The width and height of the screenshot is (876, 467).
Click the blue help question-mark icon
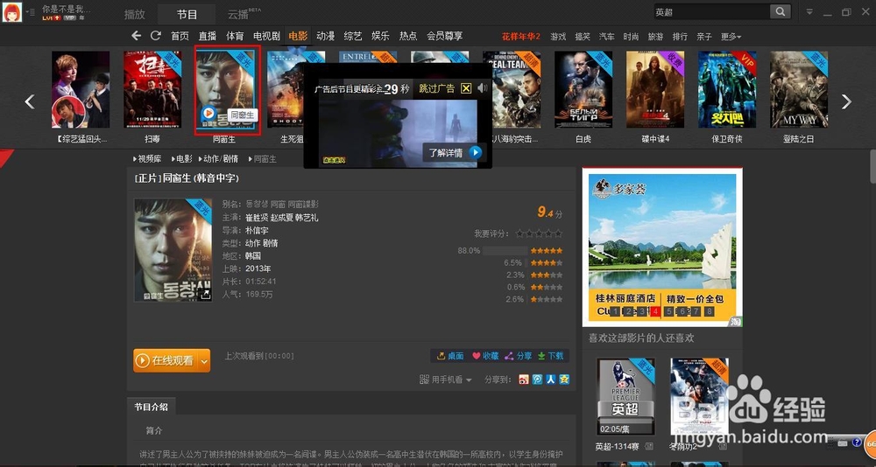pos(857,443)
